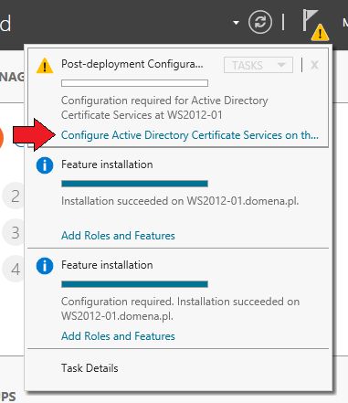Open Task Details
Screen dimensions: 348x403
90,368
